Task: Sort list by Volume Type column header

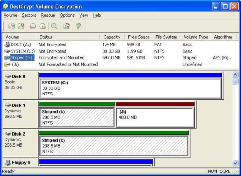Action: click(195, 37)
